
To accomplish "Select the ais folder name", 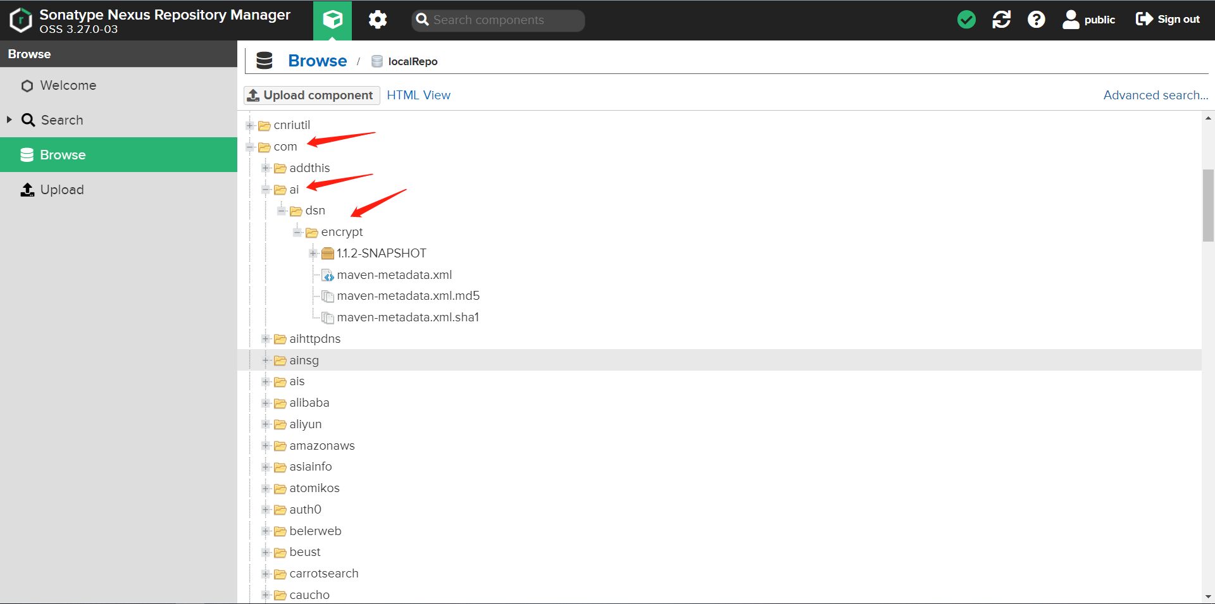I will point(297,381).
